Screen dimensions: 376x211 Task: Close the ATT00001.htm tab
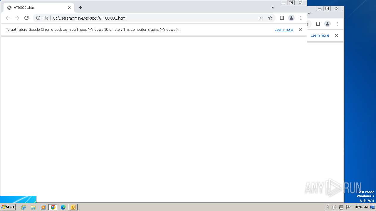[69, 8]
